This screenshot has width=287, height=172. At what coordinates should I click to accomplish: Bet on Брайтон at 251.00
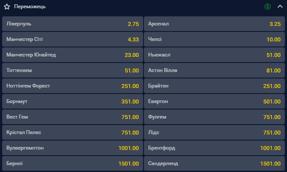[214, 86]
